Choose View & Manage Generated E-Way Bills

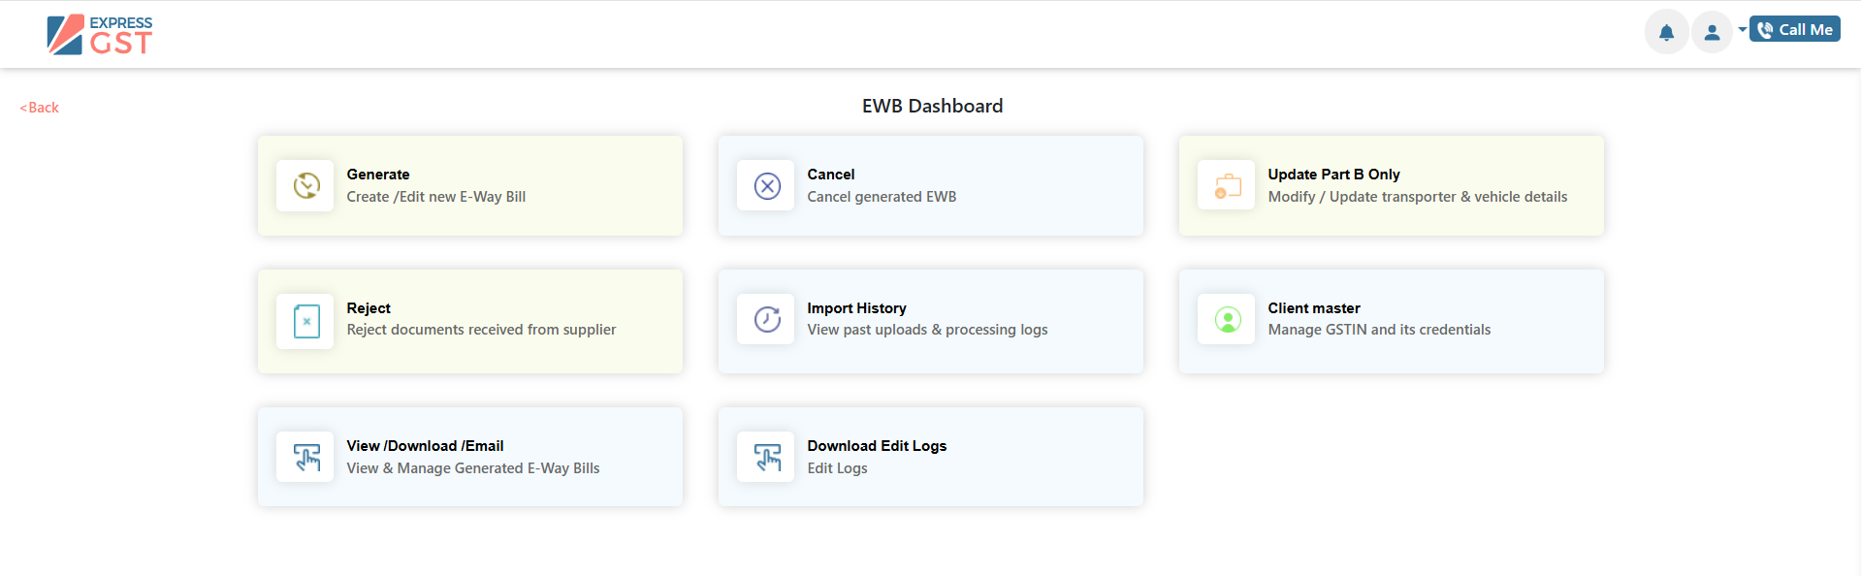[x=472, y=468]
